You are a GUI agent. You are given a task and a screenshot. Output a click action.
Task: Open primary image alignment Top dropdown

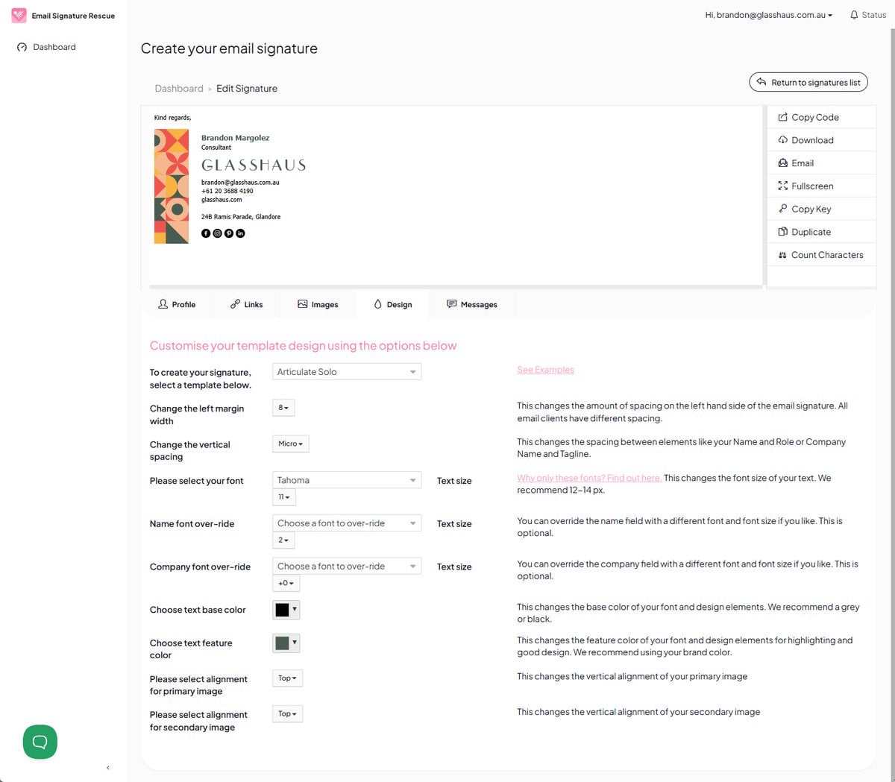(287, 678)
